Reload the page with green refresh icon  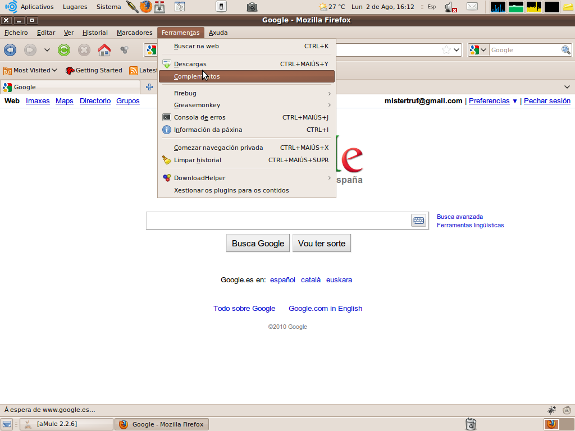tap(64, 50)
